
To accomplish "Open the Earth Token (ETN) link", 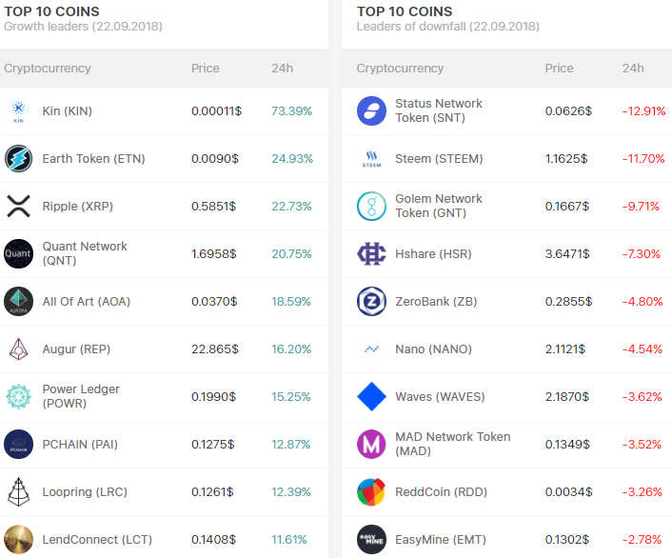I will coord(93,159).
